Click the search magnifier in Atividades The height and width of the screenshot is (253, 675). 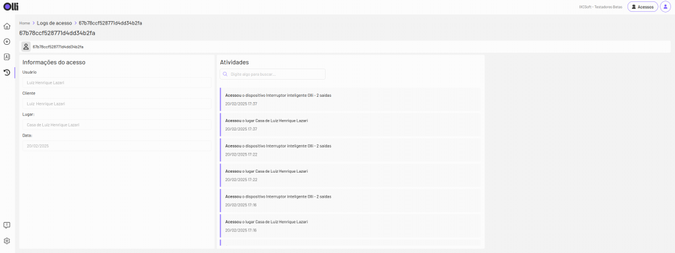[x=225, y=74]
